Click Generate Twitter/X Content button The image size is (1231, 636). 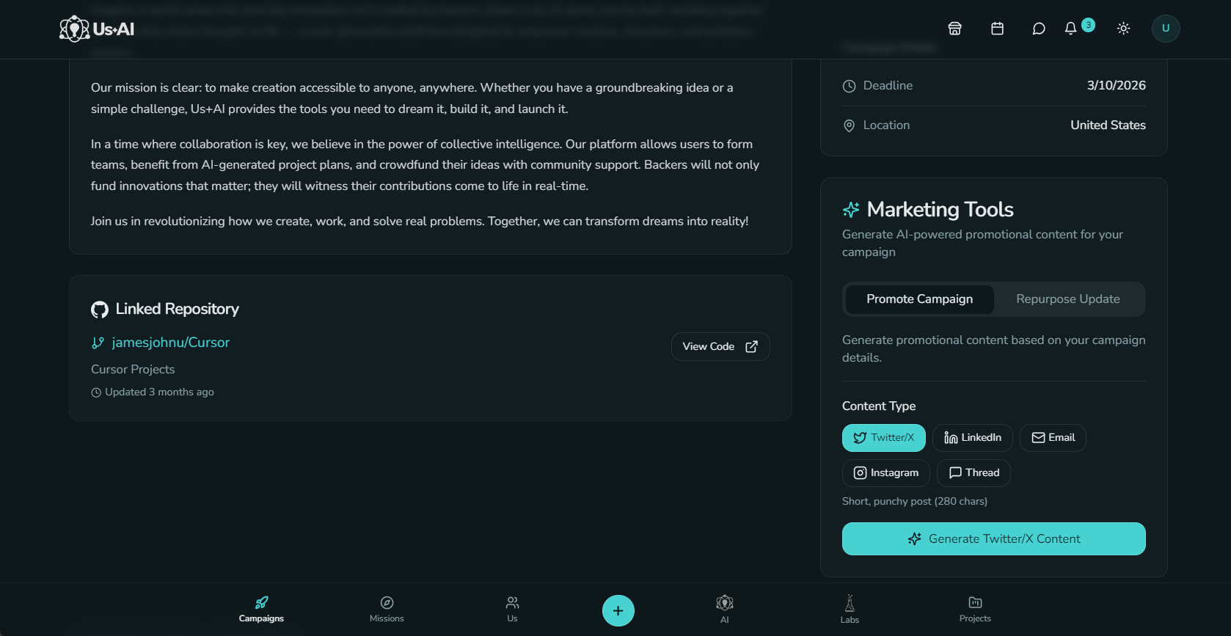[x=993, y=539]
